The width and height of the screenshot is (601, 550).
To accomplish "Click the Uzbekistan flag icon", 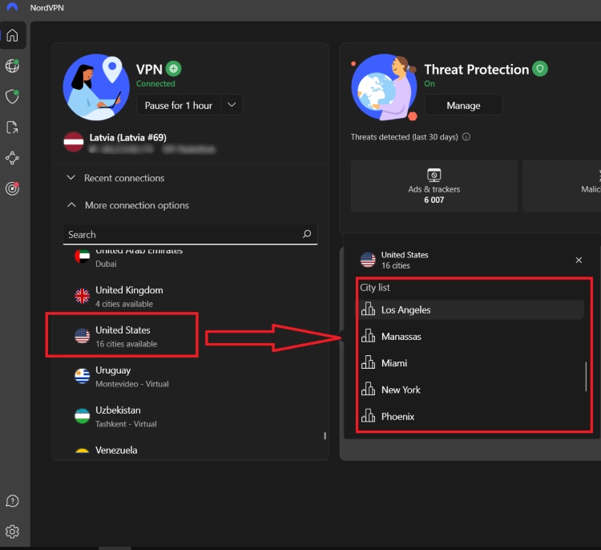I will (82, 416).
